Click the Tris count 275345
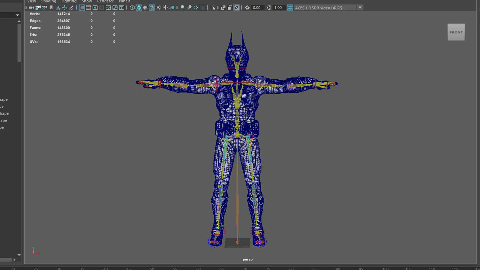 [64, 35]
